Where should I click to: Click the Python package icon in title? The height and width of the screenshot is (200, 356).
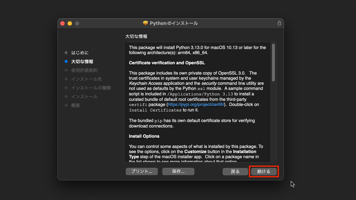coord(145,23)
